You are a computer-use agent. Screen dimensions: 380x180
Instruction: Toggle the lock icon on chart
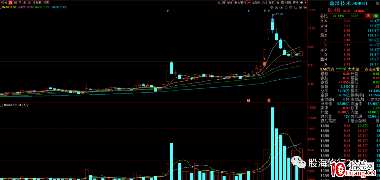[286, 7]
